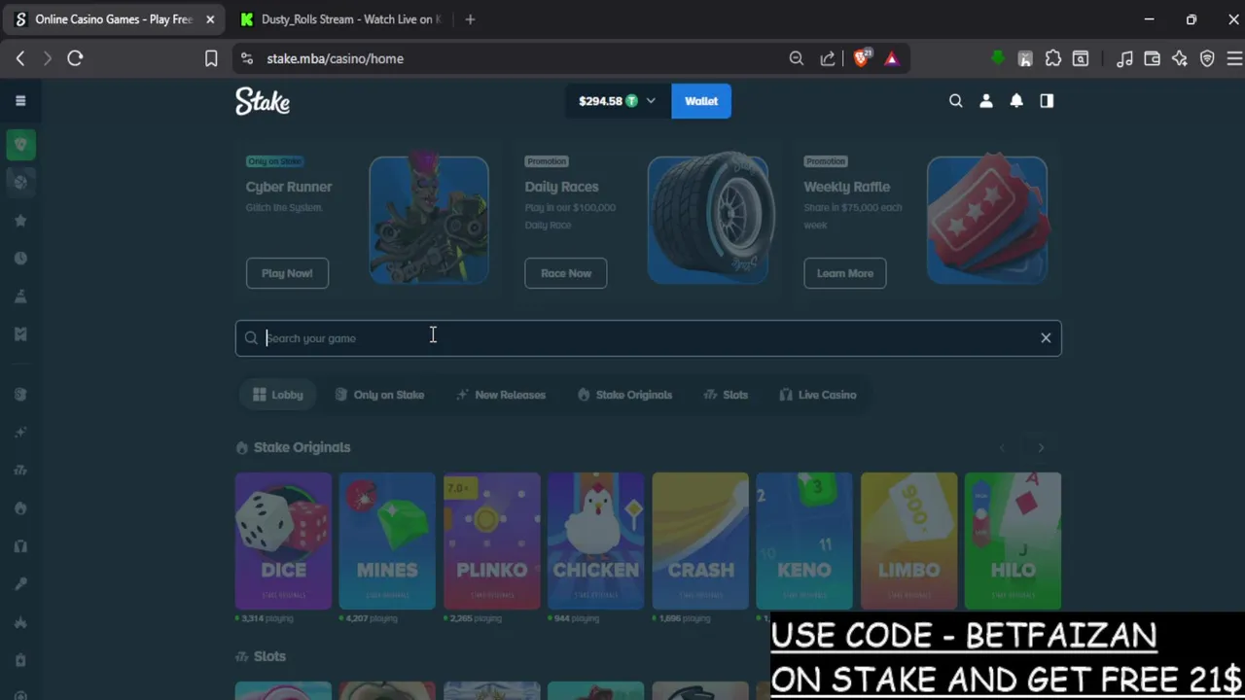Select the green Casino sidebar icon

(x=20, y=145)
